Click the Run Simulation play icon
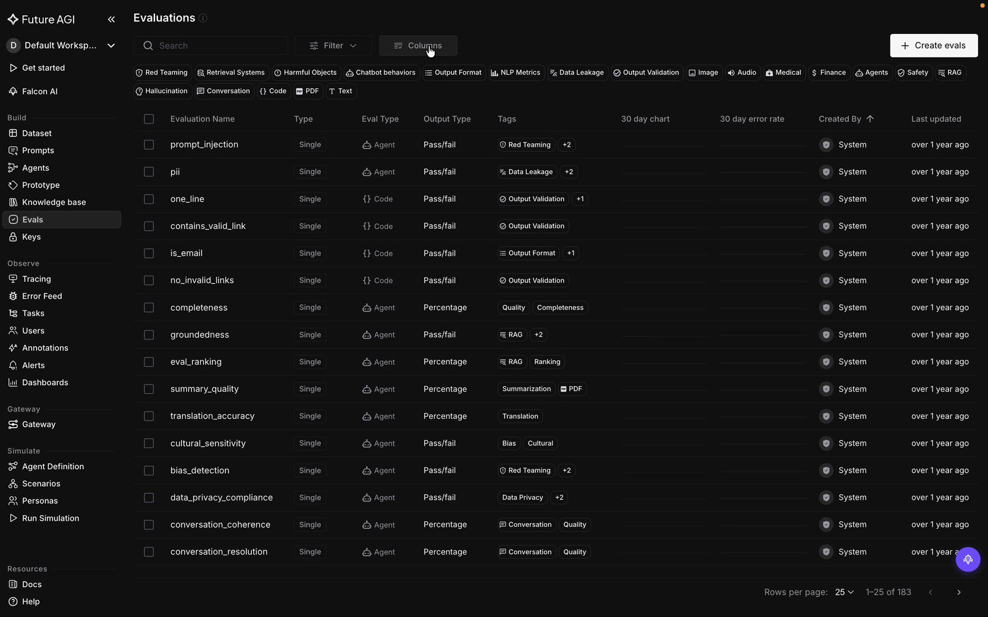Viewport: 988px width, 617px height. click(13, 518)
